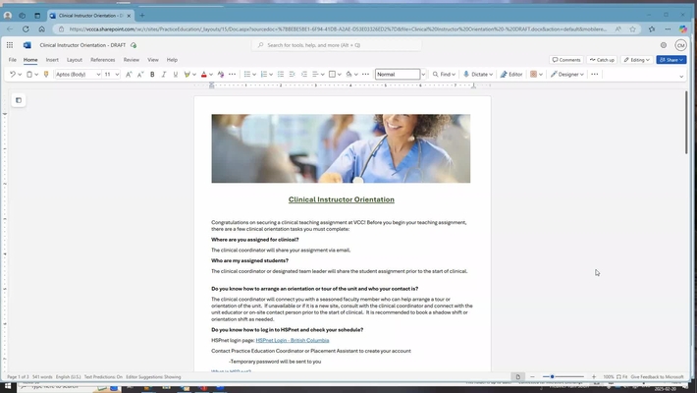Viewport: 697px width, 393px height.
Task: Toggle bold formatting in the ribbon
Action: tap(152, 75)
